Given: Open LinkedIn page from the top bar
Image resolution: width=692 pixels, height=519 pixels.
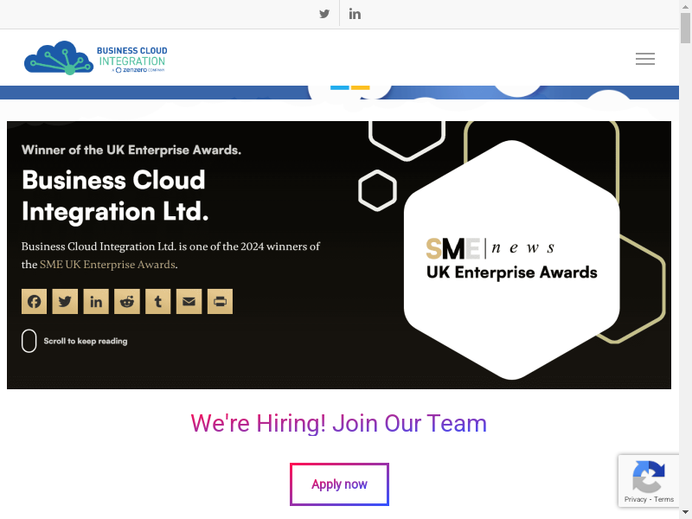Looking at the screenshot, I should pyautogui.click(x=355, y=14).
